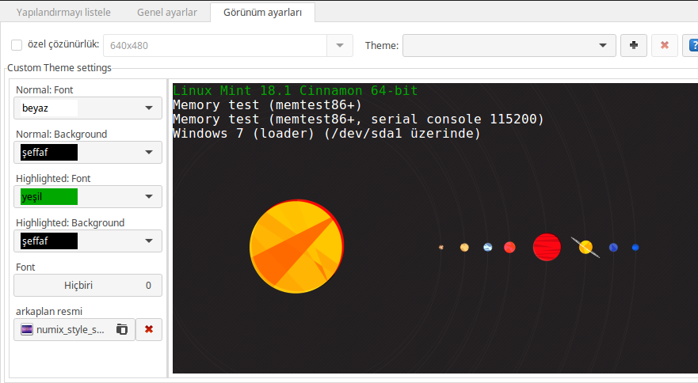Click the Custom Theme settings label
This screenshot has width=698, height=383.
pos(59,67)
